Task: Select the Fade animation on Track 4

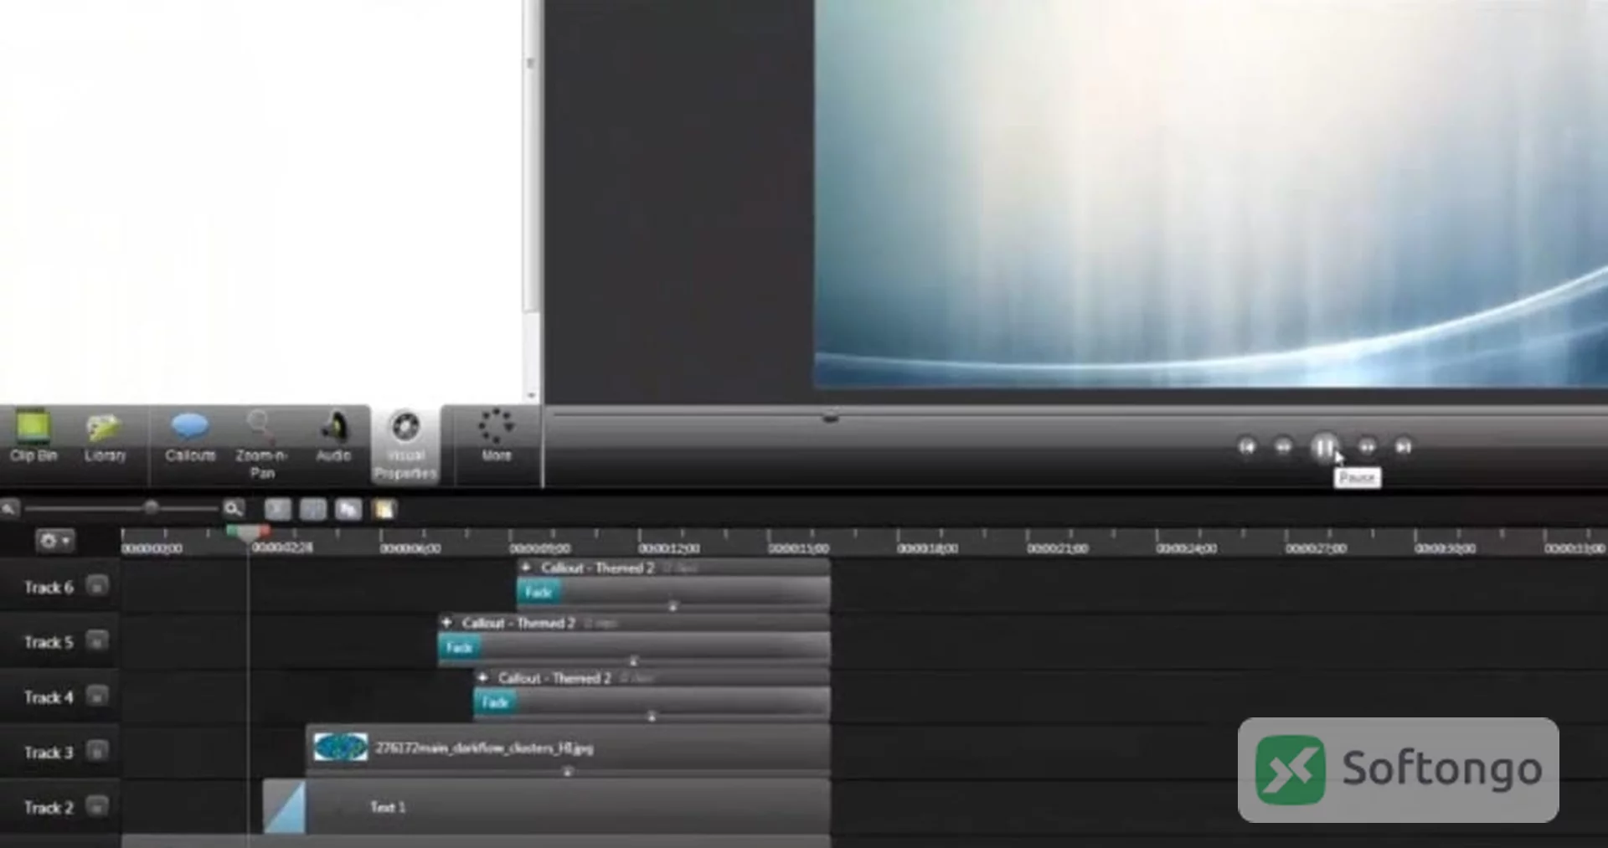Action: pyautogui.click(x=495, y=703)
